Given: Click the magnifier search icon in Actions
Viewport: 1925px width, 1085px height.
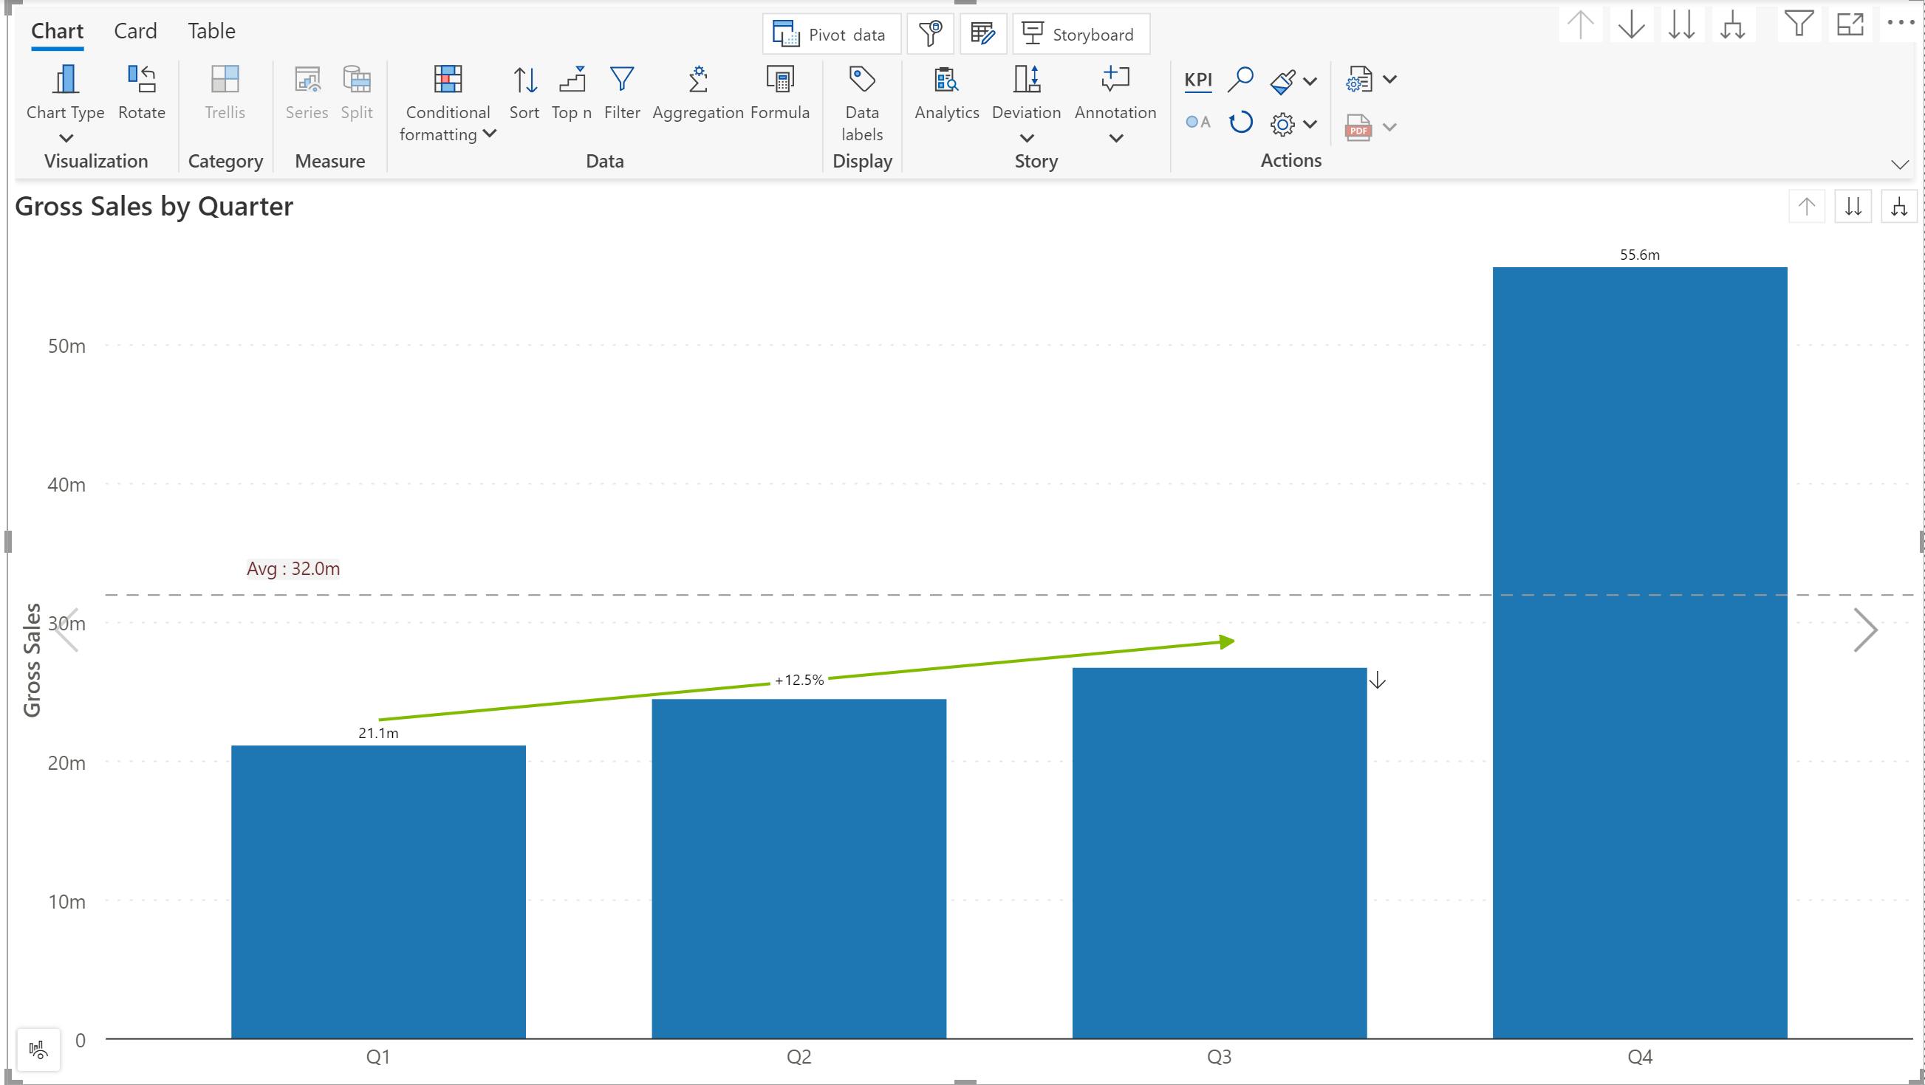Looking at the screenshot, I should click(x=1240, y=79).
